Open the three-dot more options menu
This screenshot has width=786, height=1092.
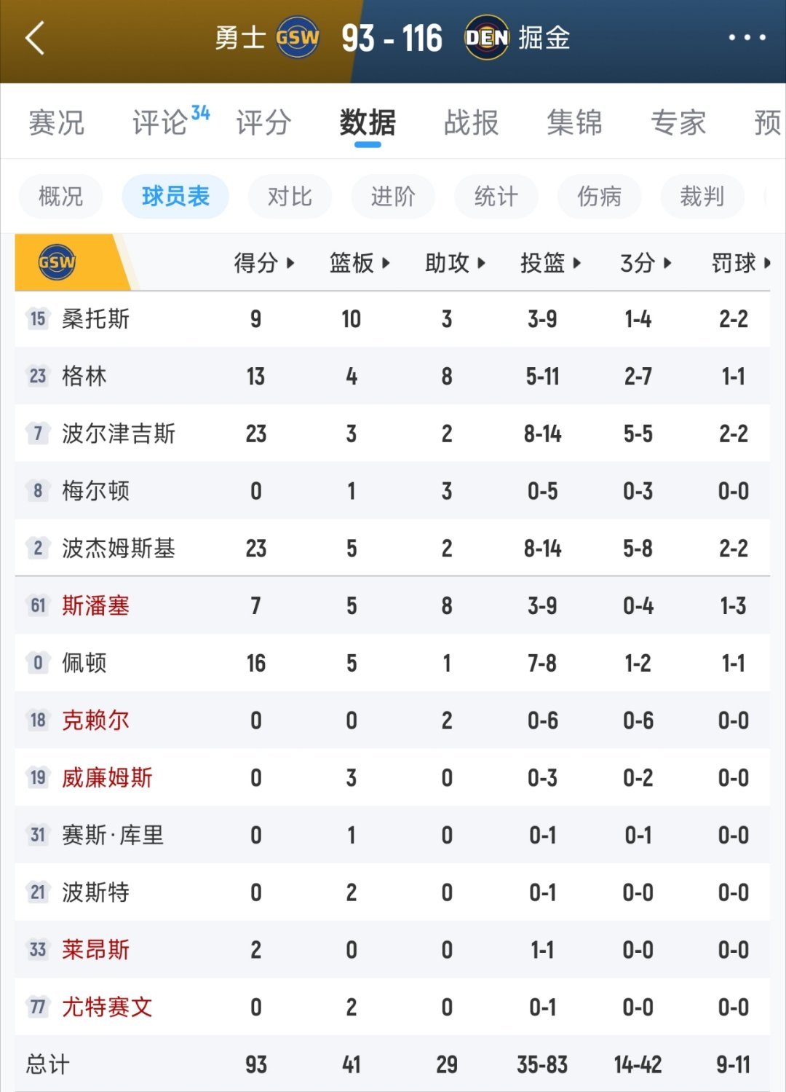pyautogui.click(x=747, y=38)
